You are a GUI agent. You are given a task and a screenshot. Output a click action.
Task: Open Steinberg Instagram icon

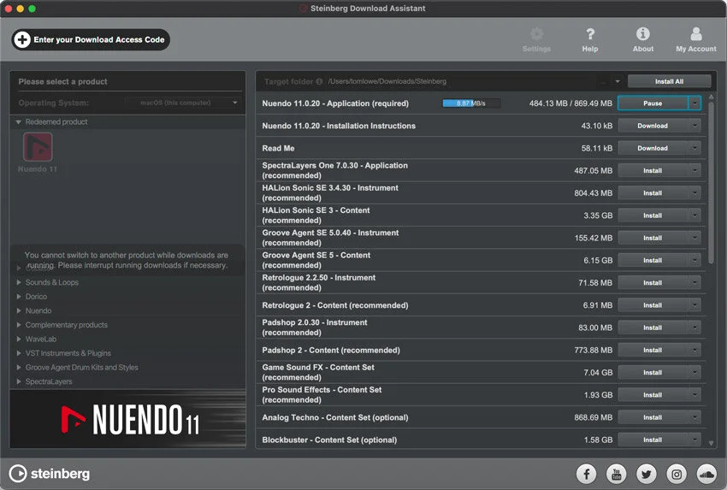[677, 474]
